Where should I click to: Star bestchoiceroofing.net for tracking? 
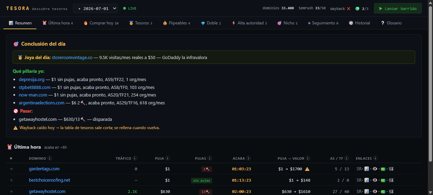(11, 180)
